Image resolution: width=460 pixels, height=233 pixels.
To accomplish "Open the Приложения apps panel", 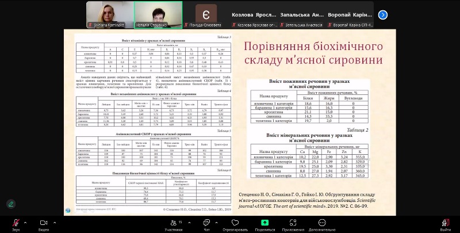I will (x=293, y=225).
